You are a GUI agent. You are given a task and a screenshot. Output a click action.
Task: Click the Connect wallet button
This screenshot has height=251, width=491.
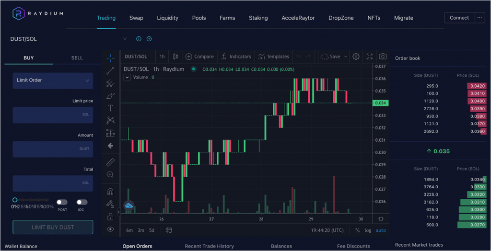[x=459, y=18]
